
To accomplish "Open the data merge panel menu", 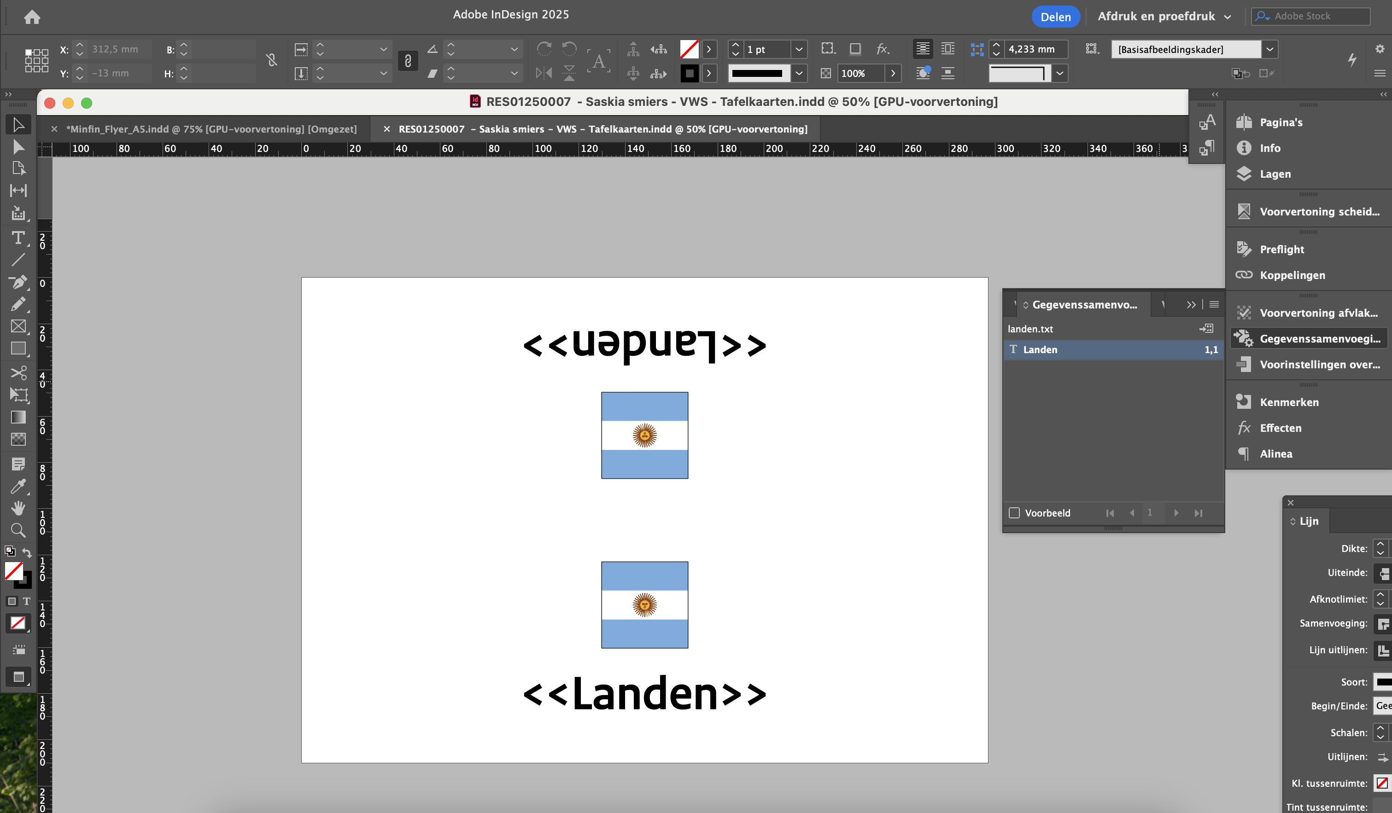I will click(x=1214, y=305).
